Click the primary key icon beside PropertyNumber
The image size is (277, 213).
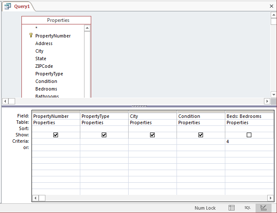pyautogui.click(x=31, y=35)
